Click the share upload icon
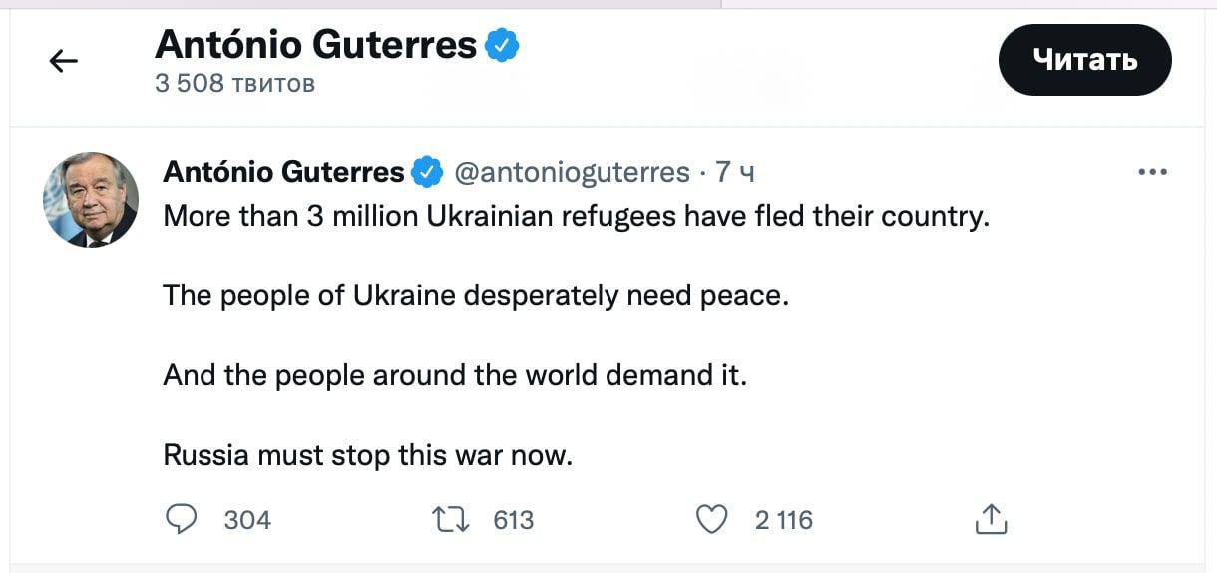The width and height of the screenshot is (1217, 573). coord(991,519)
